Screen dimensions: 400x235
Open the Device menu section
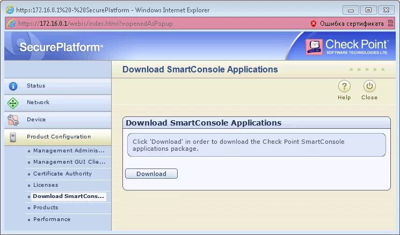(57, 120)
